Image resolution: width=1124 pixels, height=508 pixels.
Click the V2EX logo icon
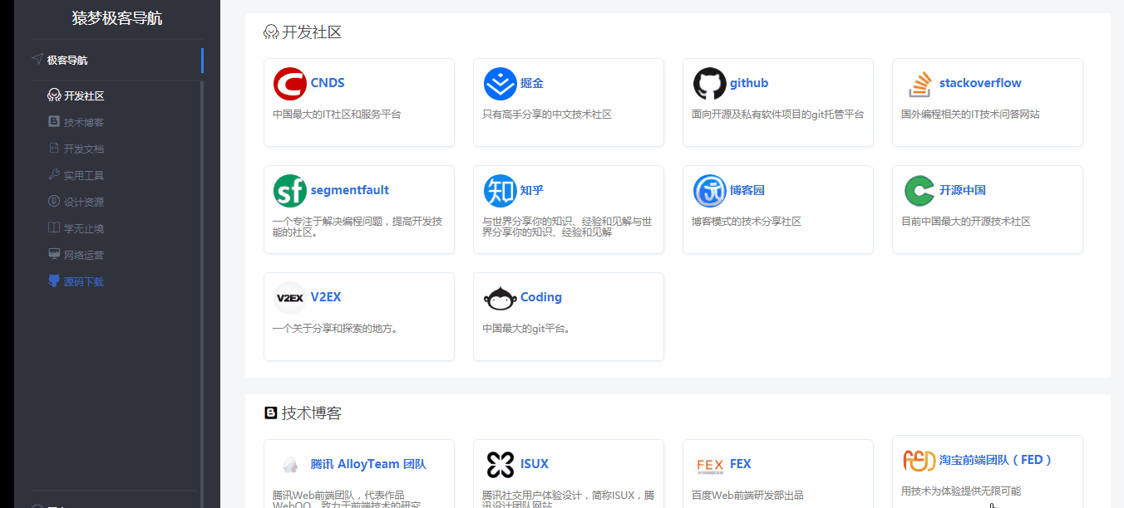pyautogui.click(x=289, y=298)
